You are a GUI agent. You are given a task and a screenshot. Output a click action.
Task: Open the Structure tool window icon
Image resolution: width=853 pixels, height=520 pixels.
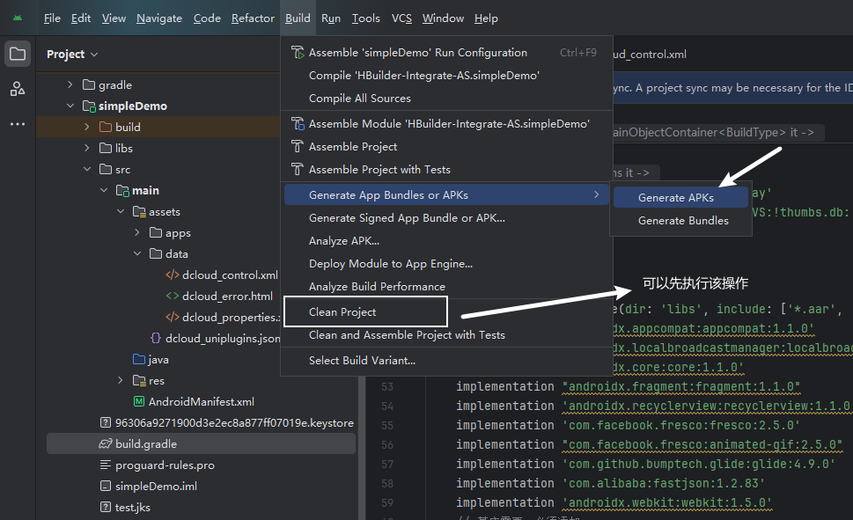tap(18, 89)
